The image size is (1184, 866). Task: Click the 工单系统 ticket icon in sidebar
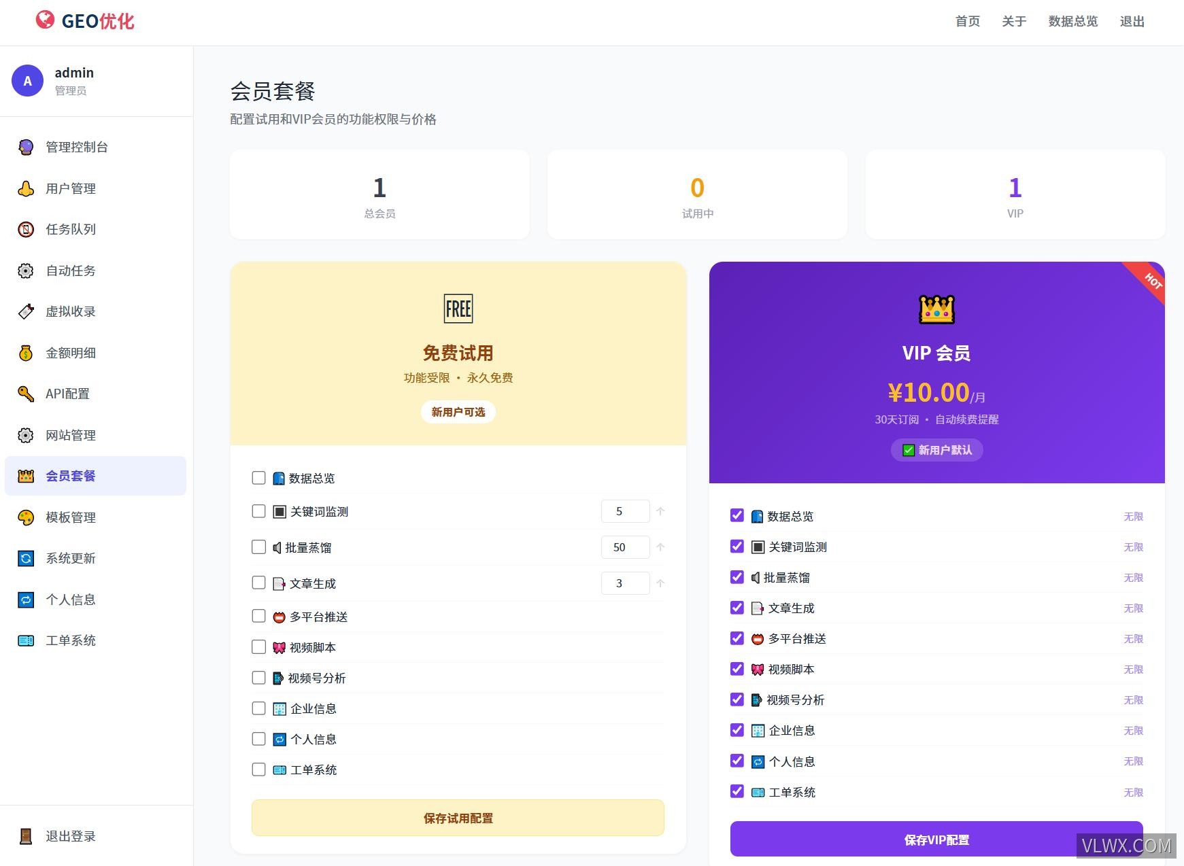pyautogui.click(x=26, y=640)
